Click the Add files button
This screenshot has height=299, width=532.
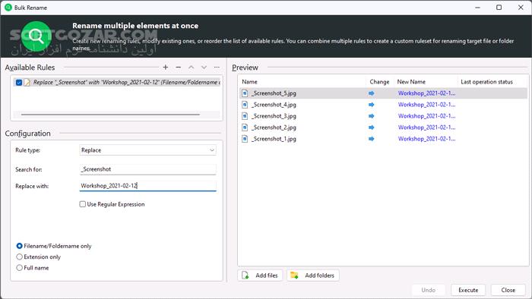coord(261,275)
